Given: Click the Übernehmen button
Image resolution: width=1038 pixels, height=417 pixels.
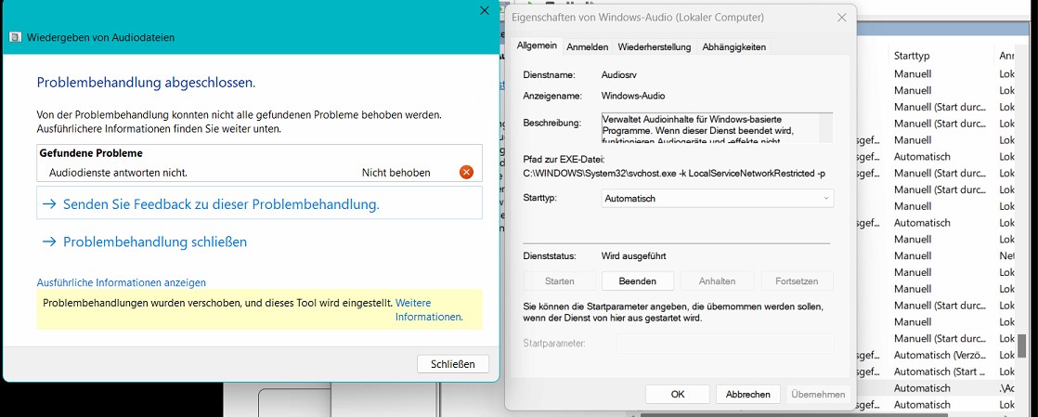Looking at the screenshot, I should click(818, 394).
